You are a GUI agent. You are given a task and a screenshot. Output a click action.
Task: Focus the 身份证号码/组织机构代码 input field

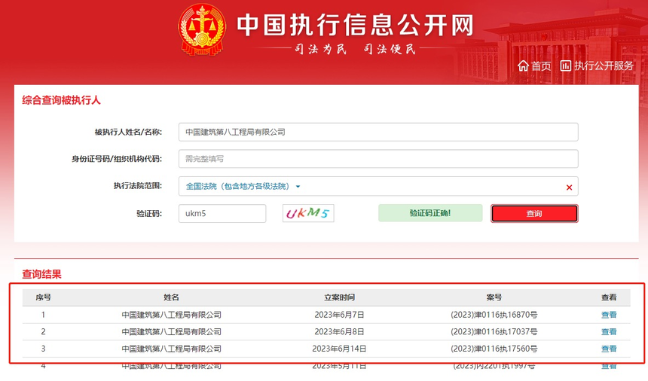pos(378,159)
